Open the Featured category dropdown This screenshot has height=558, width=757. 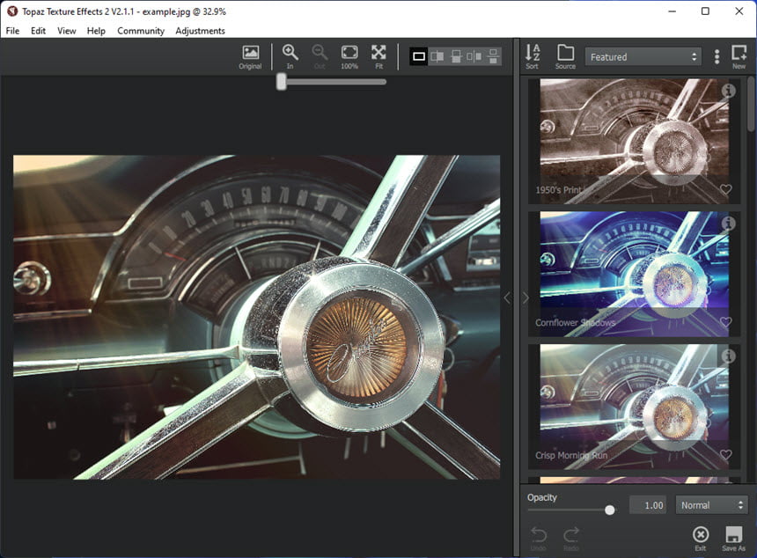643,57
